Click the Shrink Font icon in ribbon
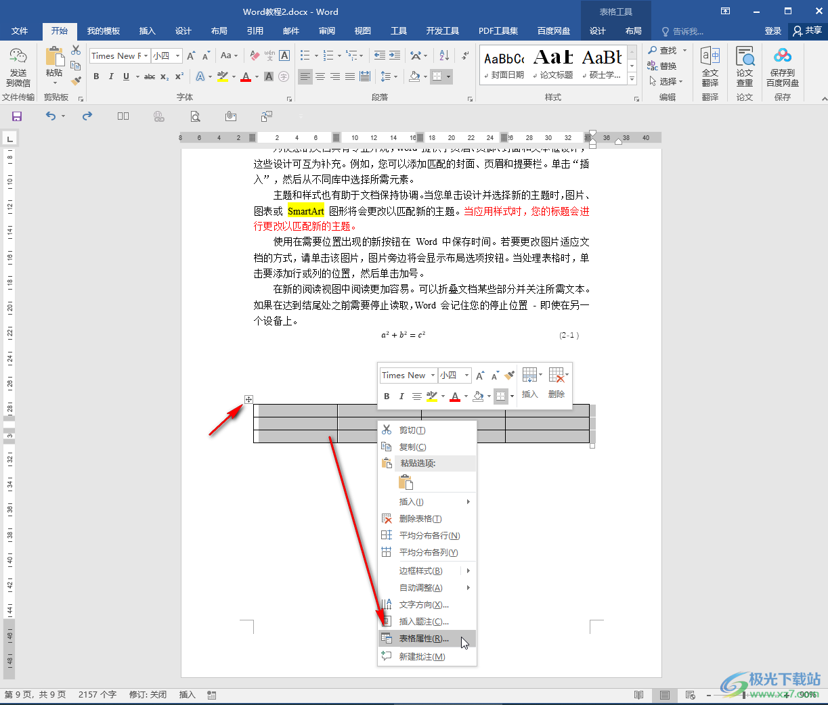This screenshot has width=828, height=705. pyautogui.click(x=206, y=55)
